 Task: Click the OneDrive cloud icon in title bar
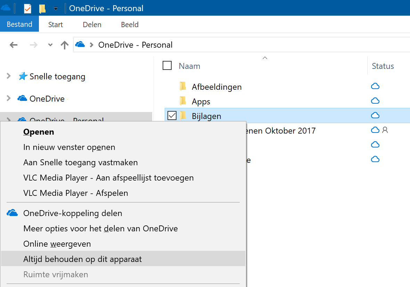click(x=5, y=8)
